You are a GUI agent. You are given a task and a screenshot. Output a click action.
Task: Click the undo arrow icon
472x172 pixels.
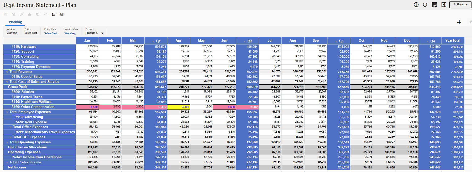46,14
